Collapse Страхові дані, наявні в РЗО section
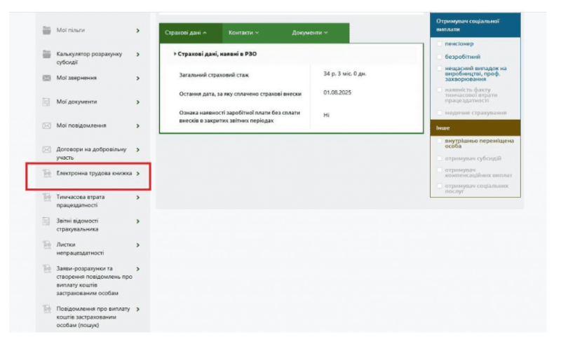Viewport: 561px width, 337px height. point(175,54)
